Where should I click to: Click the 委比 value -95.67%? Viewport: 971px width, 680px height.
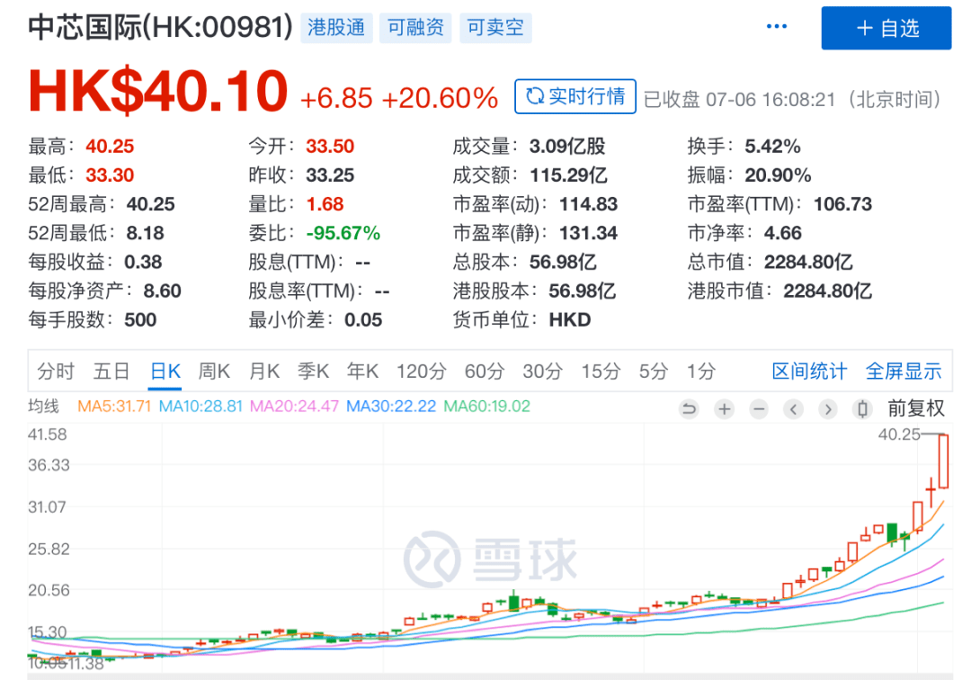[343, 233]
